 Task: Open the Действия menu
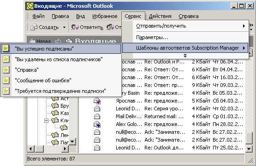pyautogui.click(x=160, y=16)
